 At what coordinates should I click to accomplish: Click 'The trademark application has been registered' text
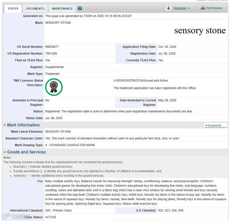coord(155,88)
